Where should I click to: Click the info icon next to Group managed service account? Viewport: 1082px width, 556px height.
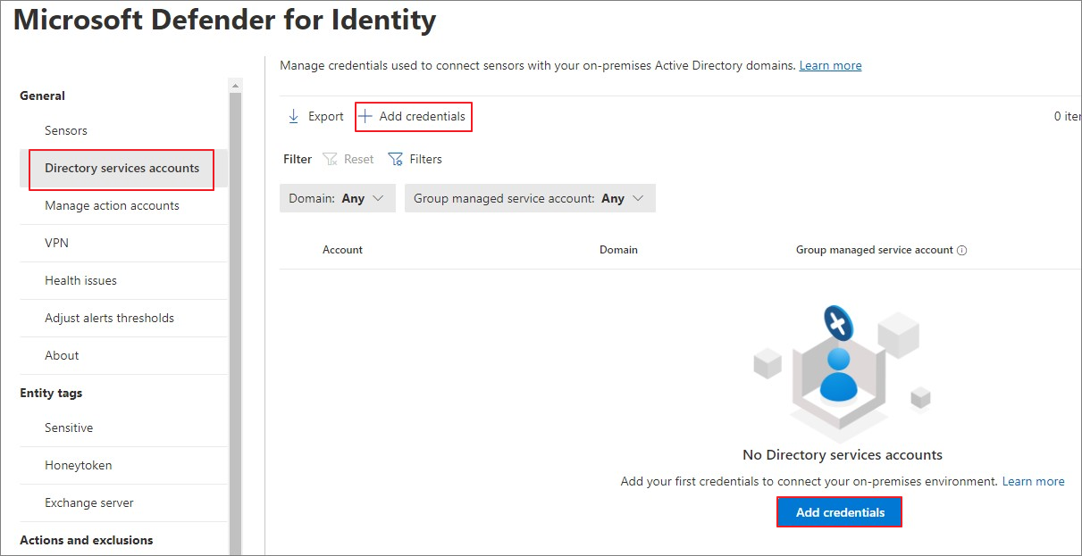point(962,251)
